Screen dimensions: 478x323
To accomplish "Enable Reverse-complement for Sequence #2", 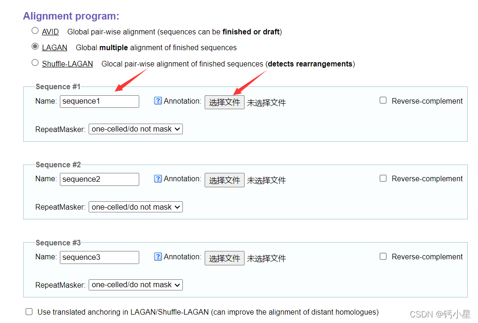I will pos(383,178).
